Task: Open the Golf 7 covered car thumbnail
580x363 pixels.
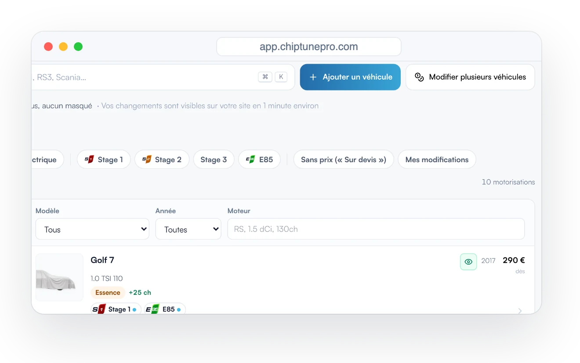Action: (x=59, y=277)
